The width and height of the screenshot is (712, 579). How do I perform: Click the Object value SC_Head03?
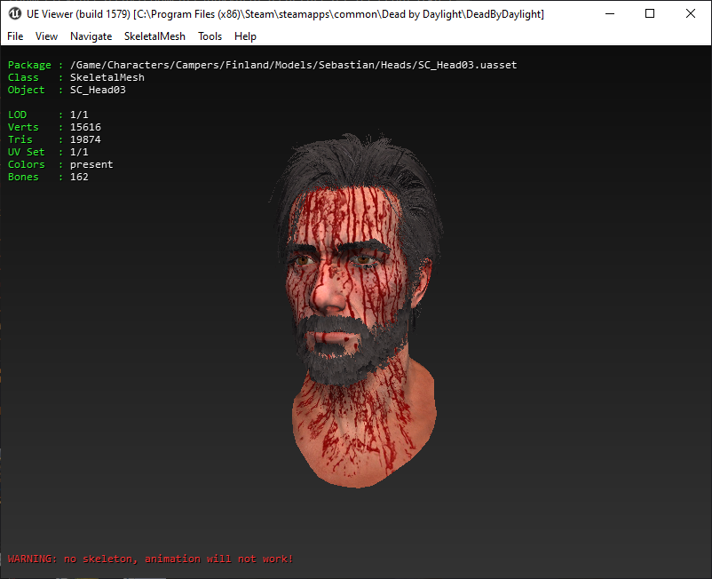(98, 90)
